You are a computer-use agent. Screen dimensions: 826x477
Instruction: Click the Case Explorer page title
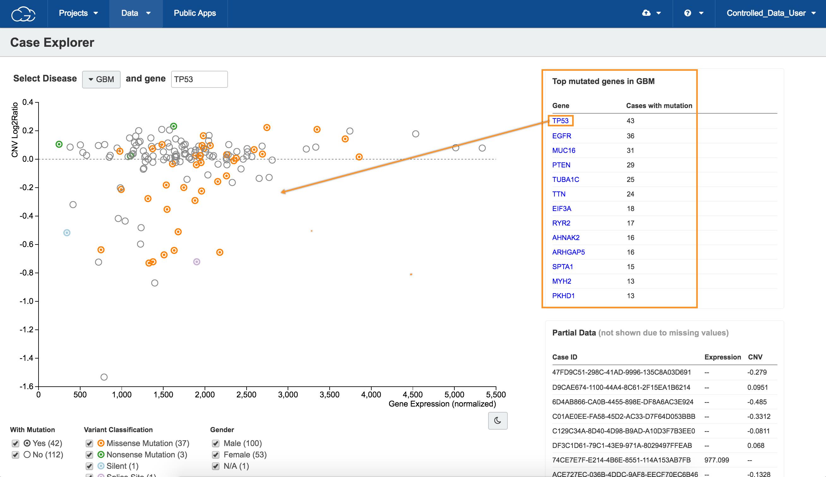pos(52,43)
